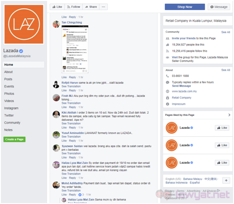Click Kiki Akillah's profile avatar
The height and width of the screenshot is (204, 234).
[56, 115]
